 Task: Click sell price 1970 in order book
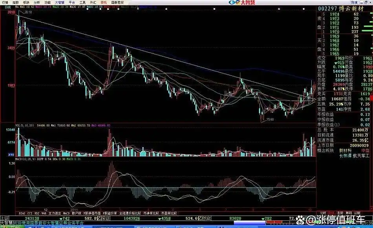pos(334,32)
